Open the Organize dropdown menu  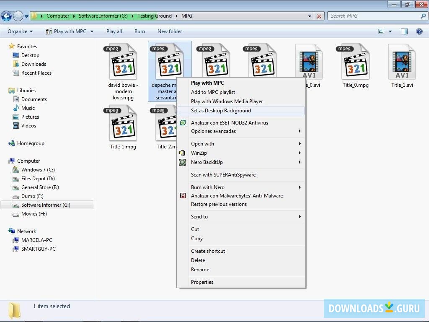[x=20, y=31]
